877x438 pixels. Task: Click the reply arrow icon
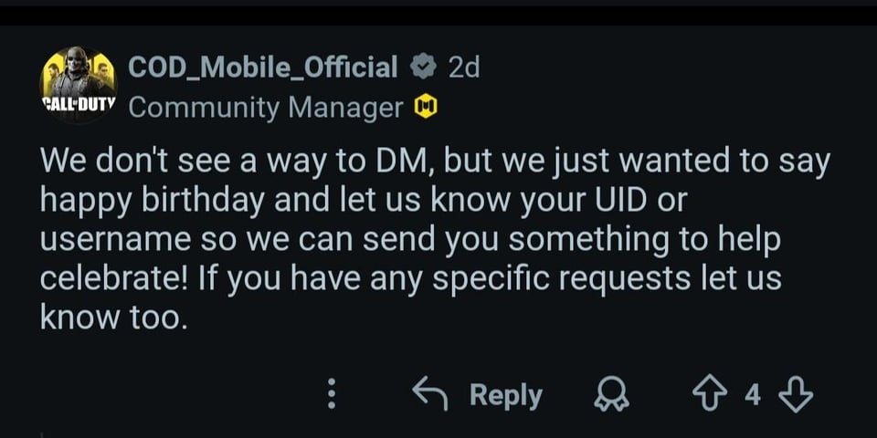(x=428, y=394)
